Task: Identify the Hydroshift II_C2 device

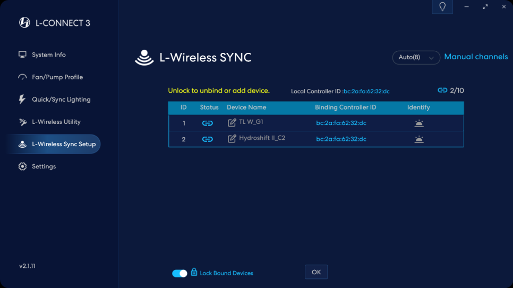Action: (x=419, y=139)
